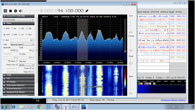The height and width of the screenshot is (110, 195).
Task: Click the Offset slider handle
Action: click(131, 93)
